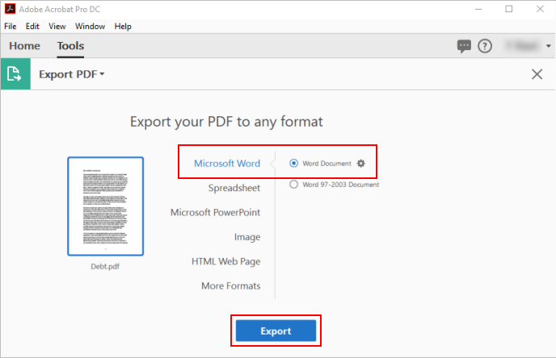
Task: Open the Window menu
Action: (90, 27)
